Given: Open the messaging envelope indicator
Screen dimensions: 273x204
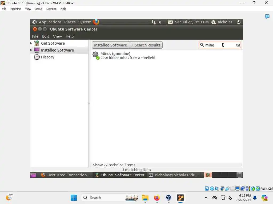Looking at the screenshot, I should coord(170,22).
